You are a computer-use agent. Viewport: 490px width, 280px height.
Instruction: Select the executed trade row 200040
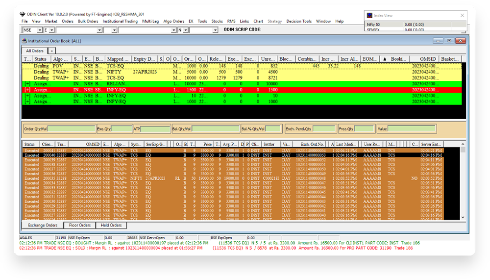coord(233,155)
